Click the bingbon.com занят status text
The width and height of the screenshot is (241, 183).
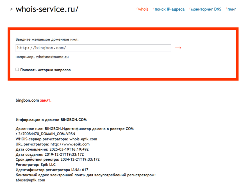click(33, 100)
